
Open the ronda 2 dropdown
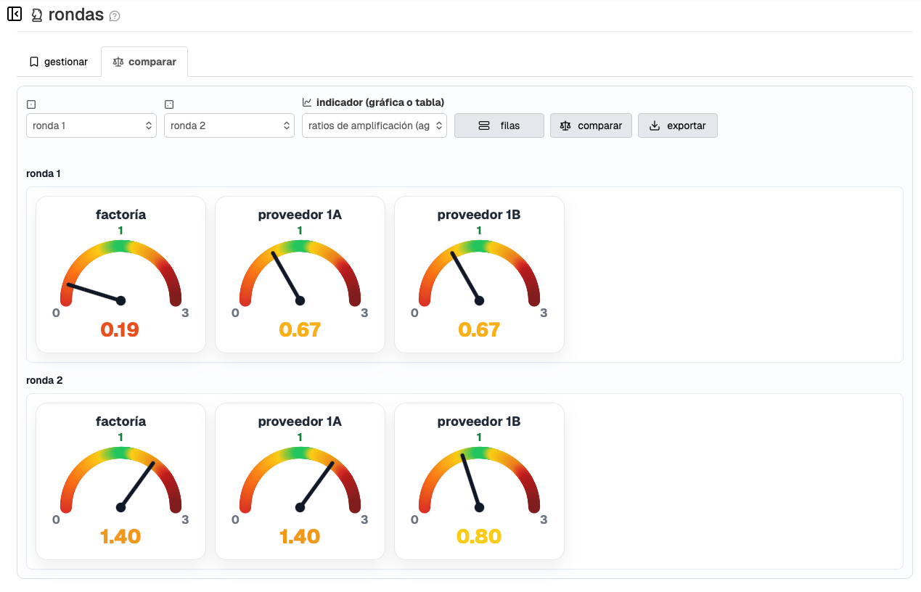(229, 126)
